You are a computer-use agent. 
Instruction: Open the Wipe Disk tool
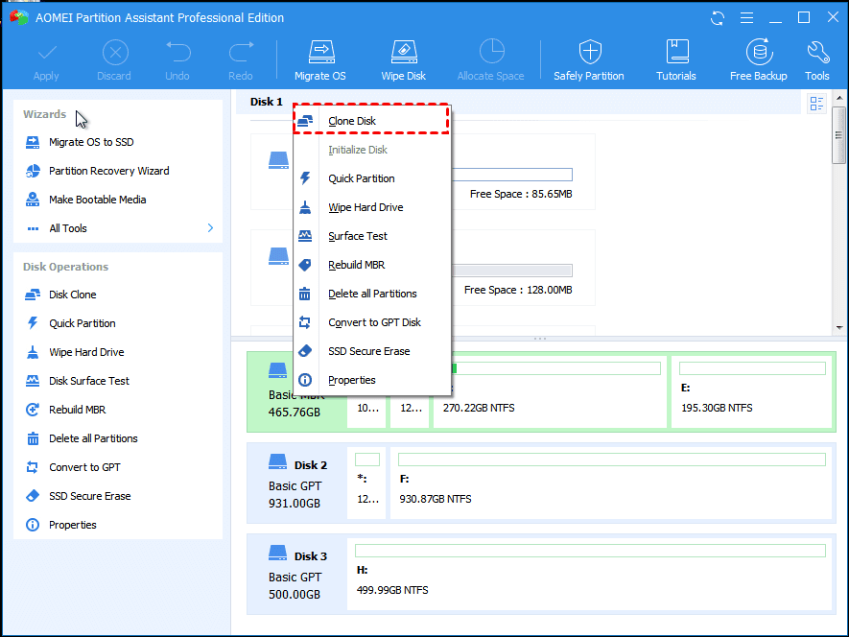point(403,59)
